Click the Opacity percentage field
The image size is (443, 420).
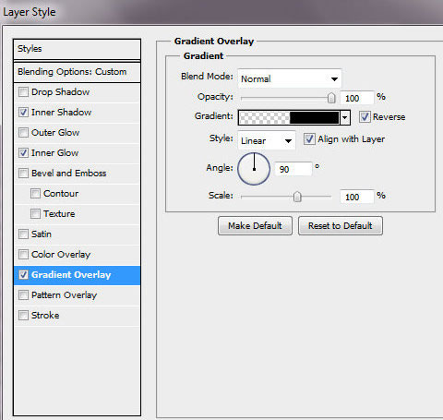coord(357,98)
